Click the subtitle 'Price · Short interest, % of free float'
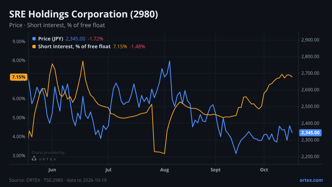This screenshot has height=187, width=332. coord(57,25)
